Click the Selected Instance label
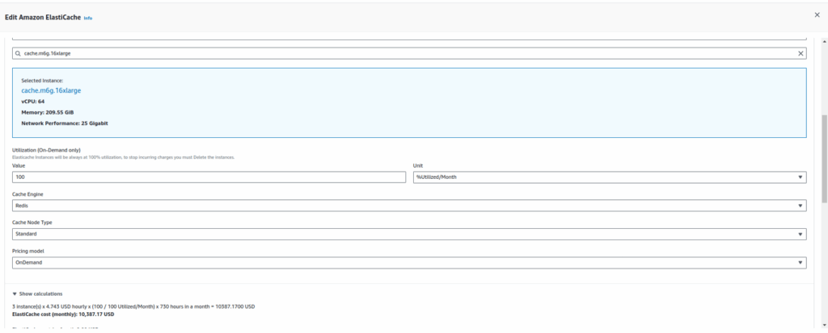The height and width of the screenshot is (333, 828). point(42,81)
